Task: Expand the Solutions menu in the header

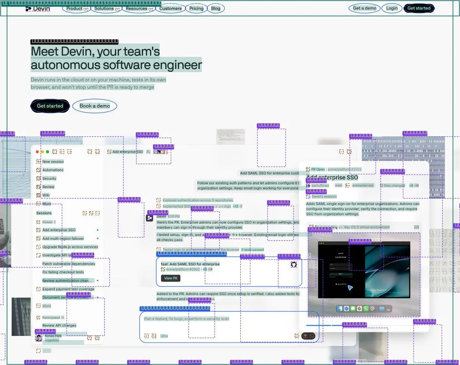Action: (x=107, y=8)
